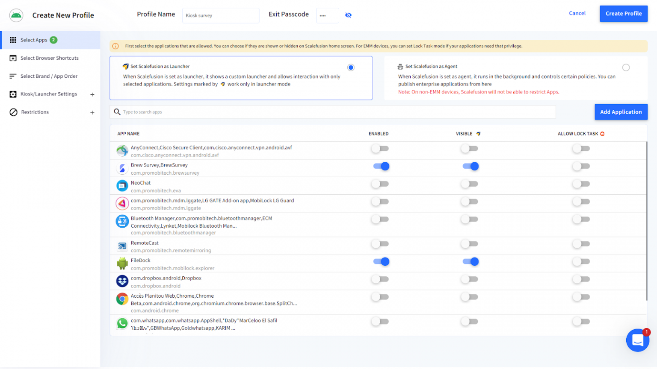This screenshot has height=369, width=657.
Task: Click the Add Application button
Action: (621, 112)
